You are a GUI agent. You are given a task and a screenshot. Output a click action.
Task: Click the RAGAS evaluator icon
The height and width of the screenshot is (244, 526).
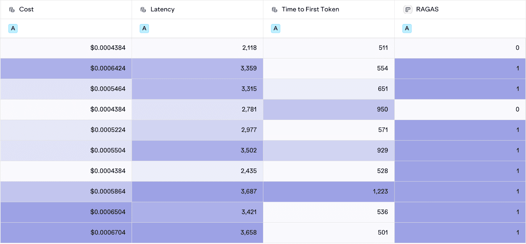pyautogui.click(x=408, y=10)
